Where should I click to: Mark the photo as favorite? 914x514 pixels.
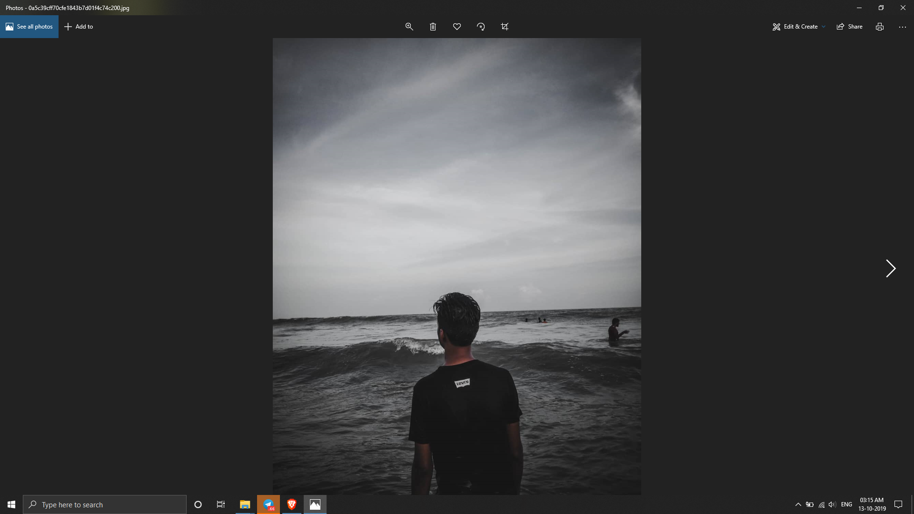point(457,26)
